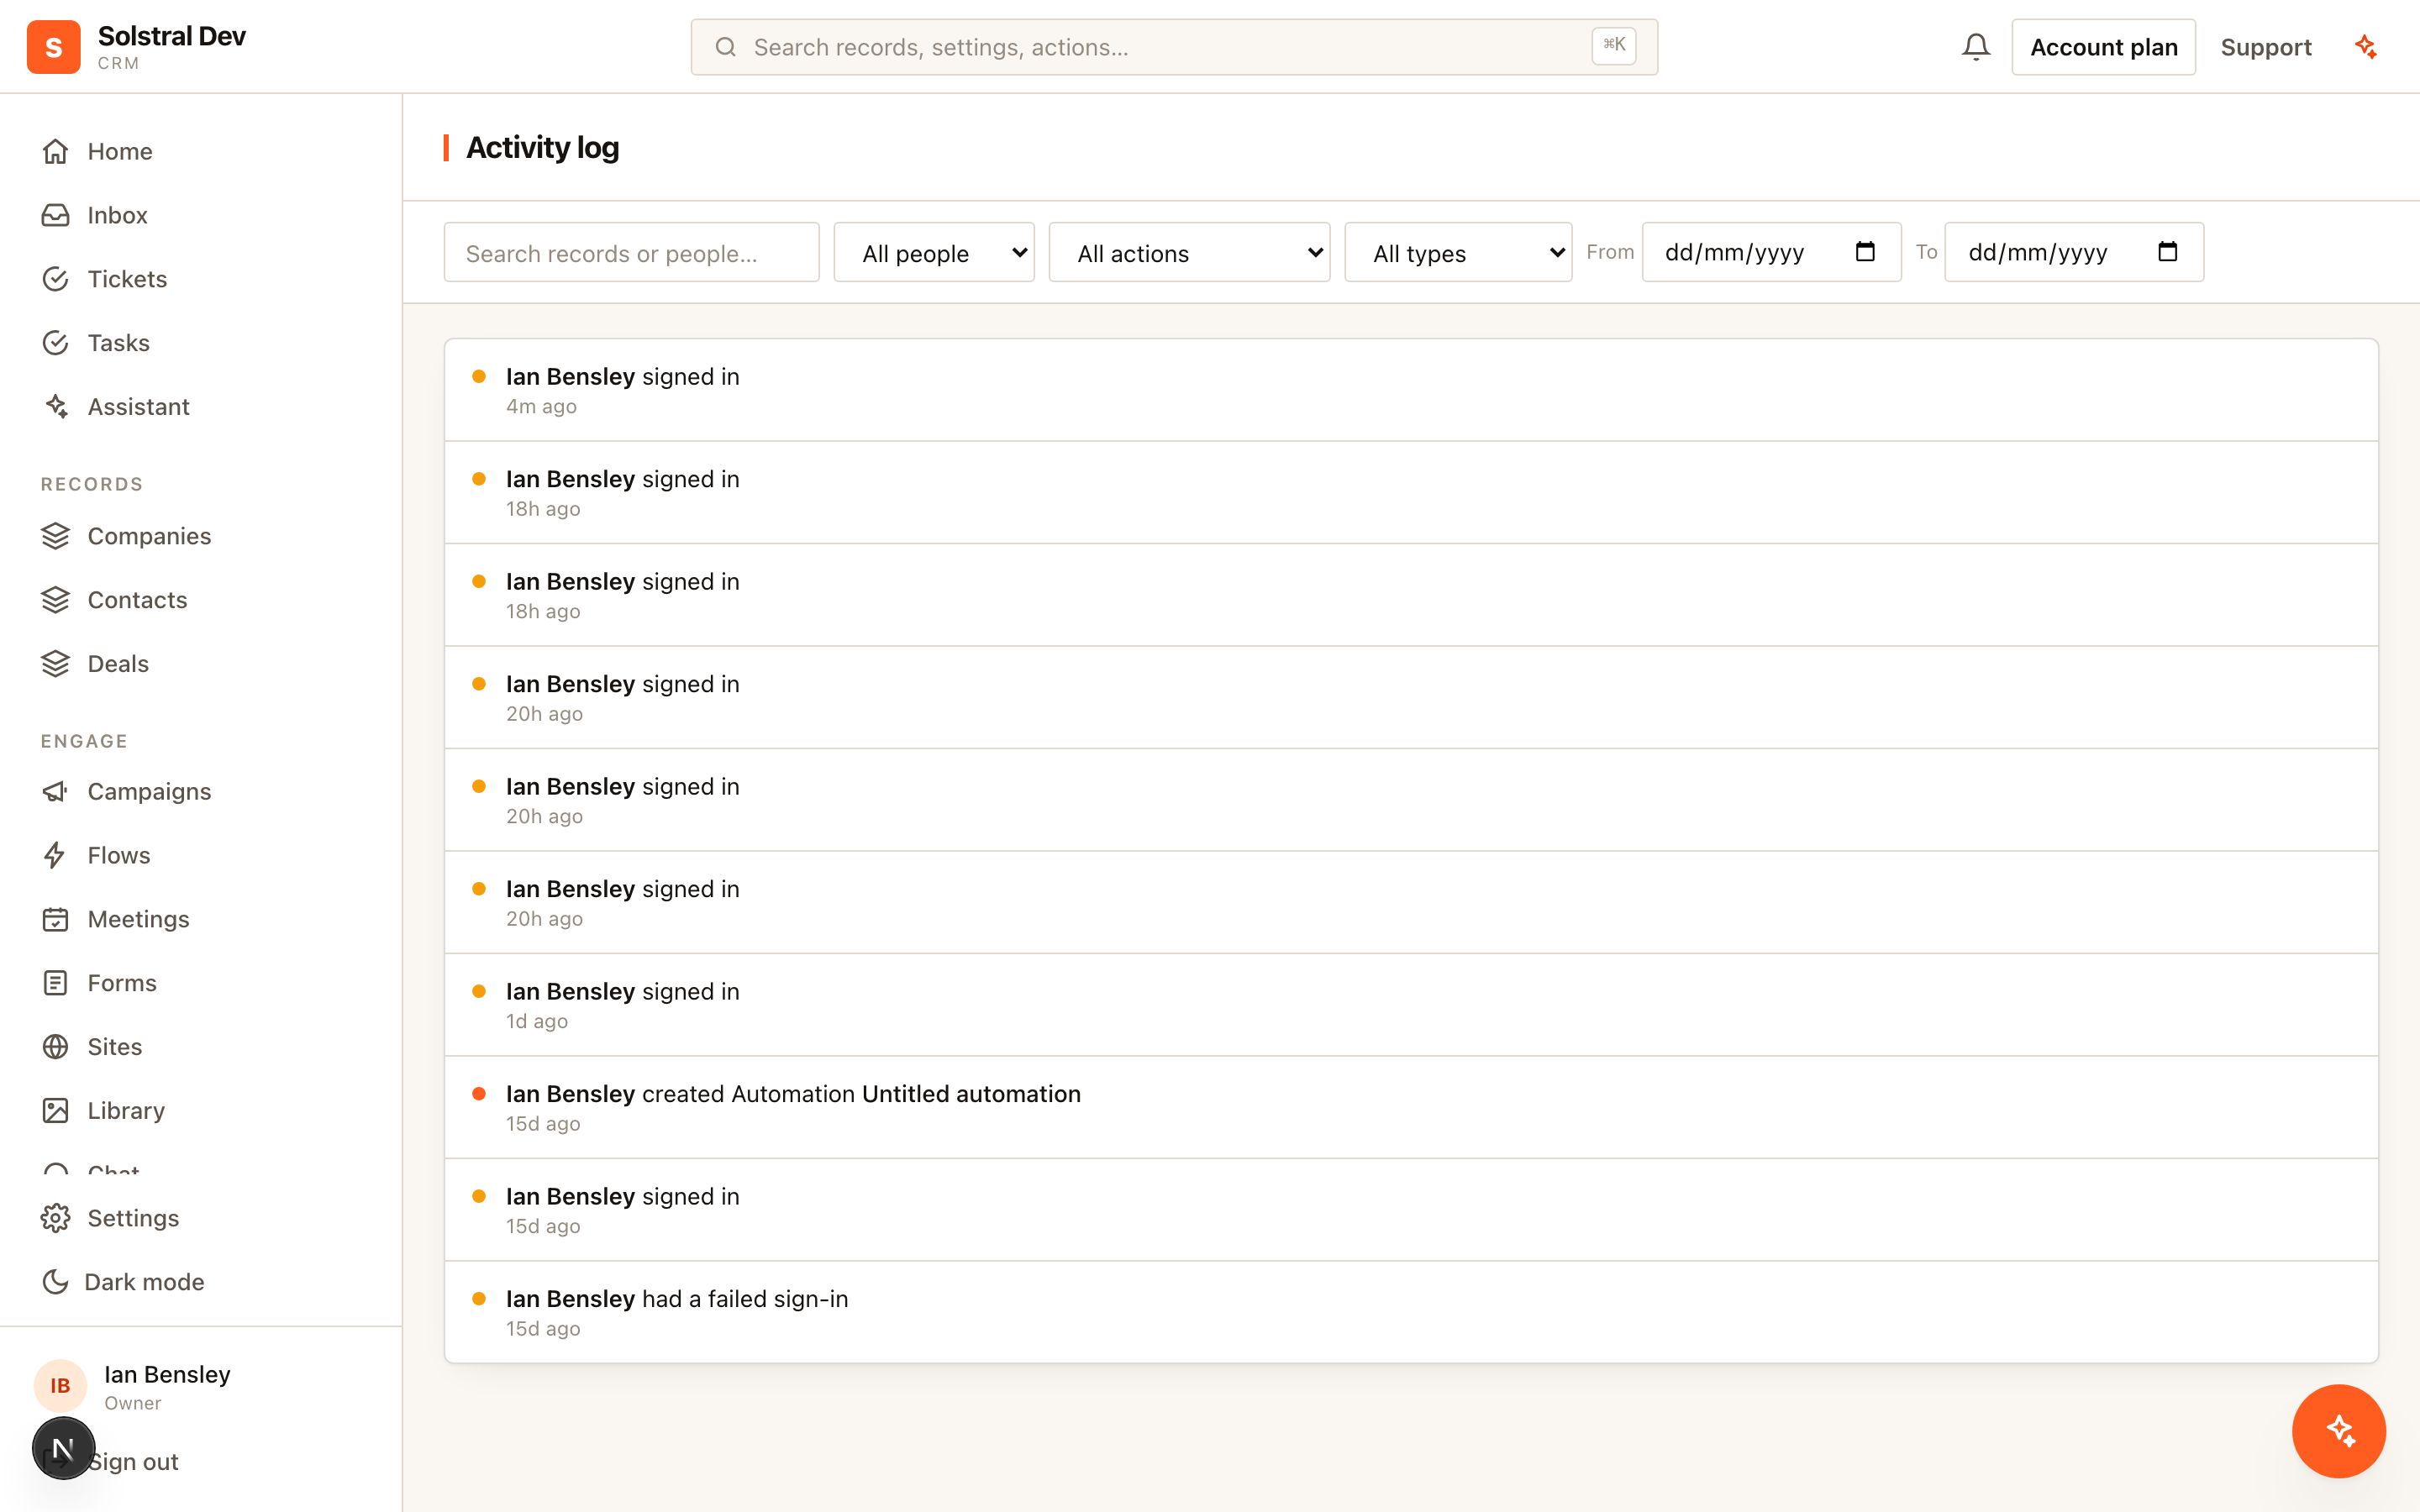Click the Deals layers icon
Viewport: 2420px width, 1512px height.
point(56,664)
